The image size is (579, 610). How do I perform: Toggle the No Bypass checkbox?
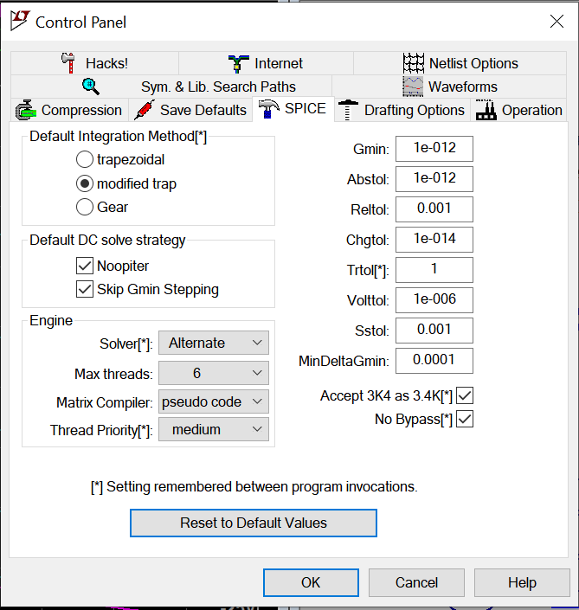pyautogui.click(x=465, y=419)
